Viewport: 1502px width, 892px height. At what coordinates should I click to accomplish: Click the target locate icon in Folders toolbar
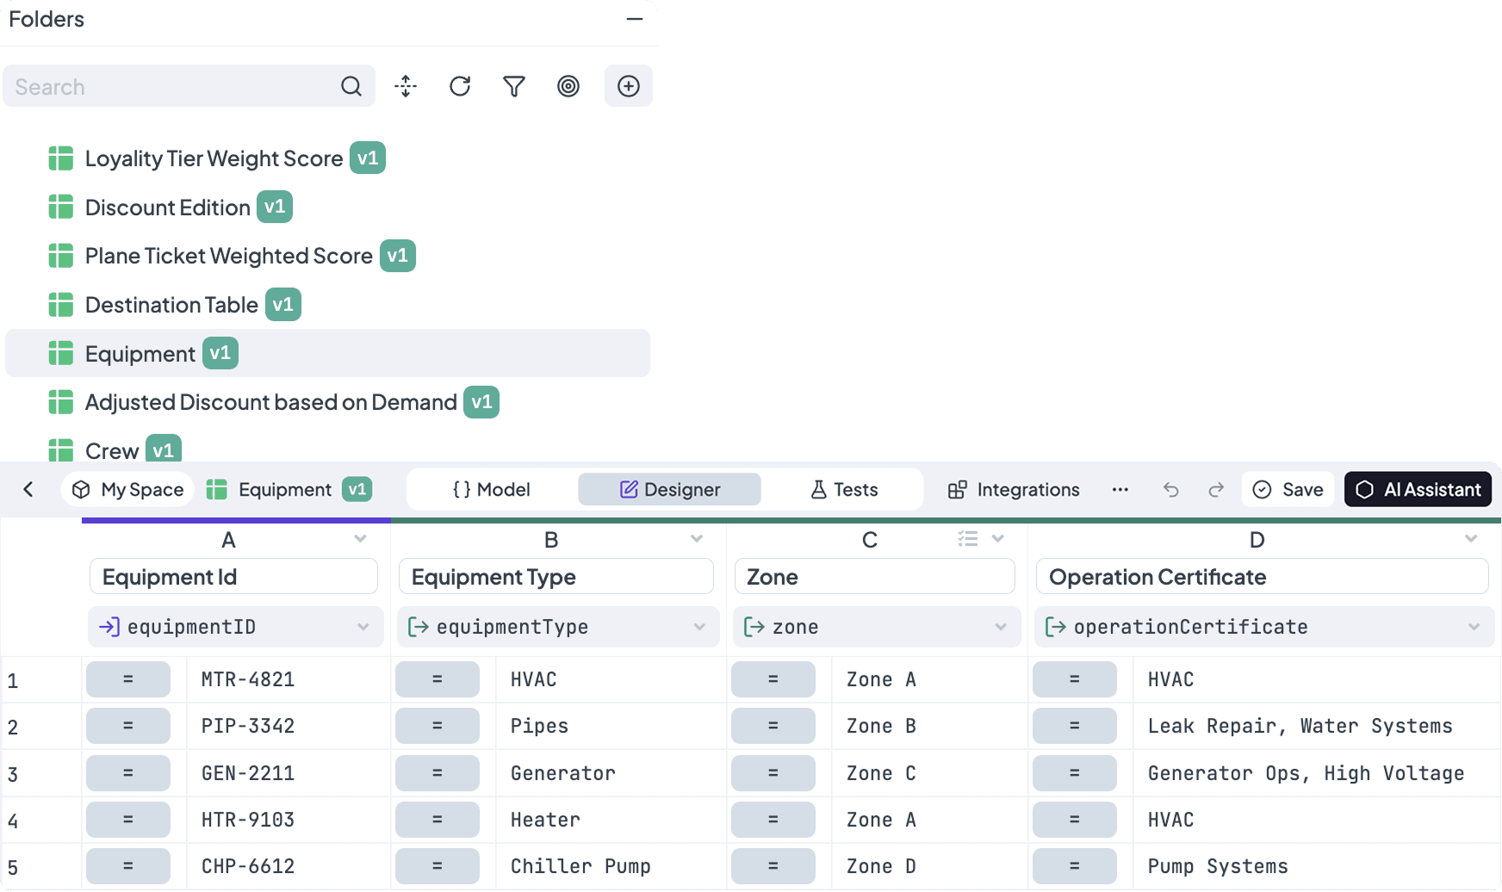click(x=568, y=86)
